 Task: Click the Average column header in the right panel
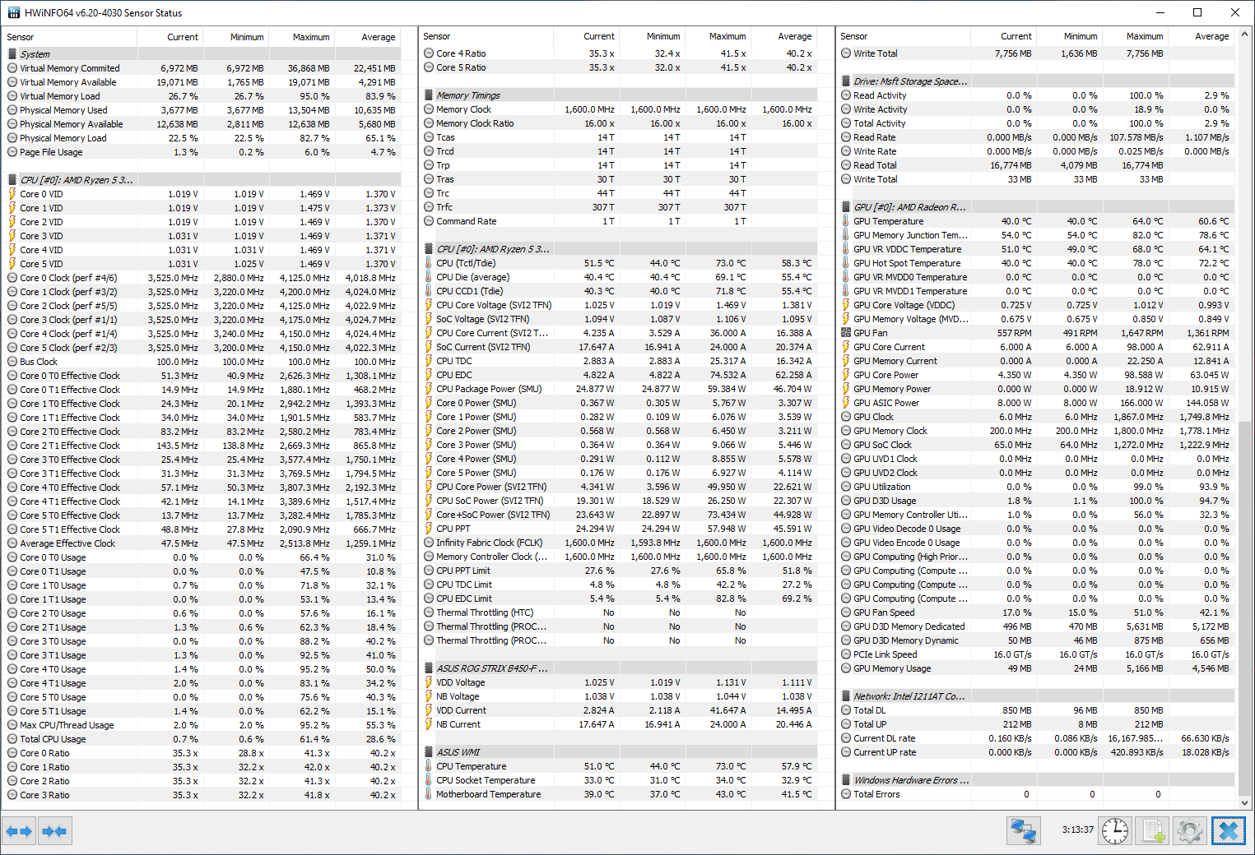click(1211, 36)
